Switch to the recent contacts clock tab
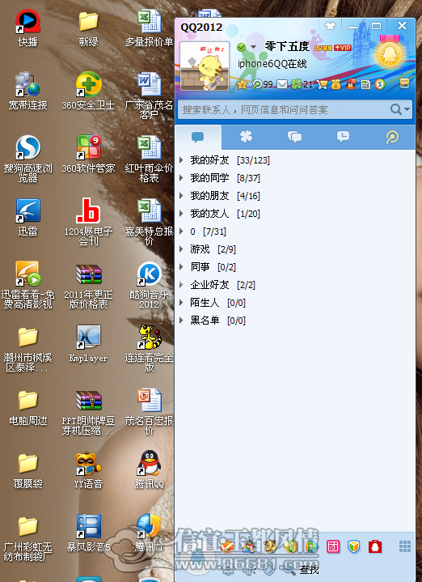This screenshot has width=422, height=582. [x=343, y=138]
